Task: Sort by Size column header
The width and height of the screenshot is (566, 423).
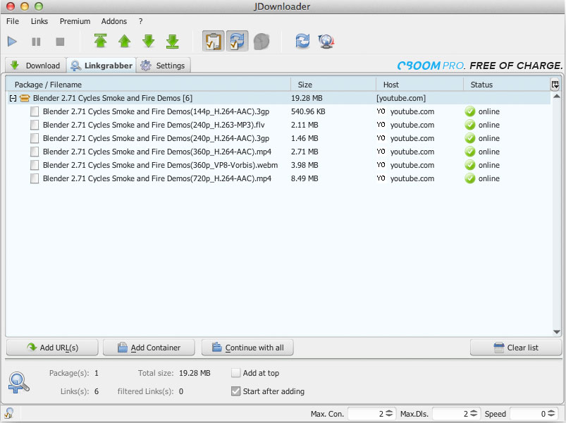Action: [333, 85]
